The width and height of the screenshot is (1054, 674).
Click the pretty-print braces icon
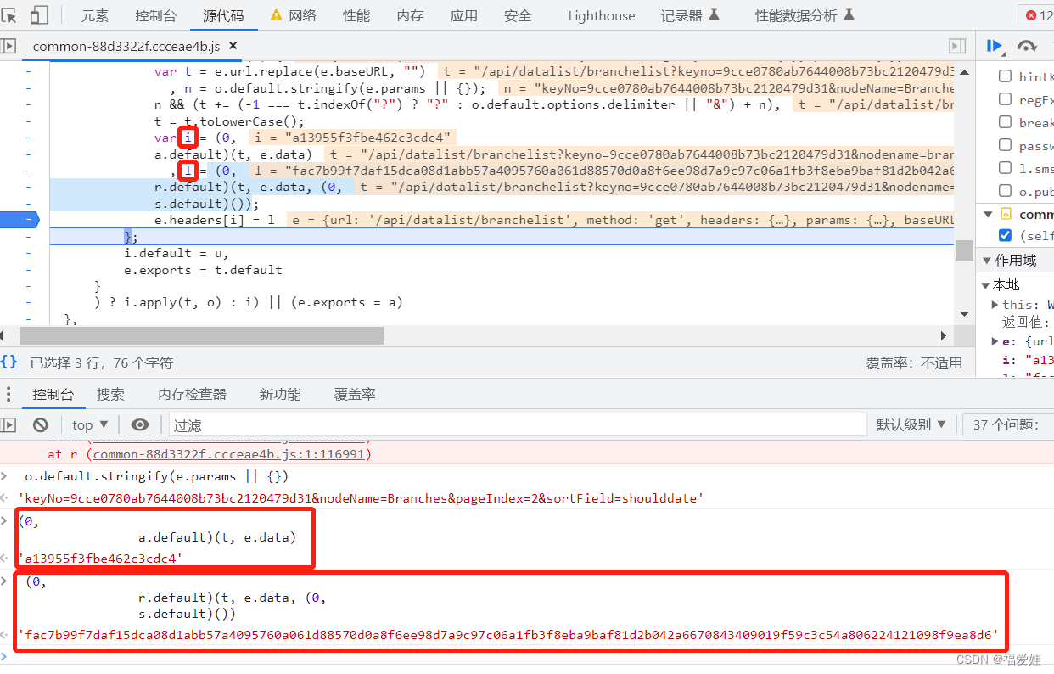coord(8,361)
